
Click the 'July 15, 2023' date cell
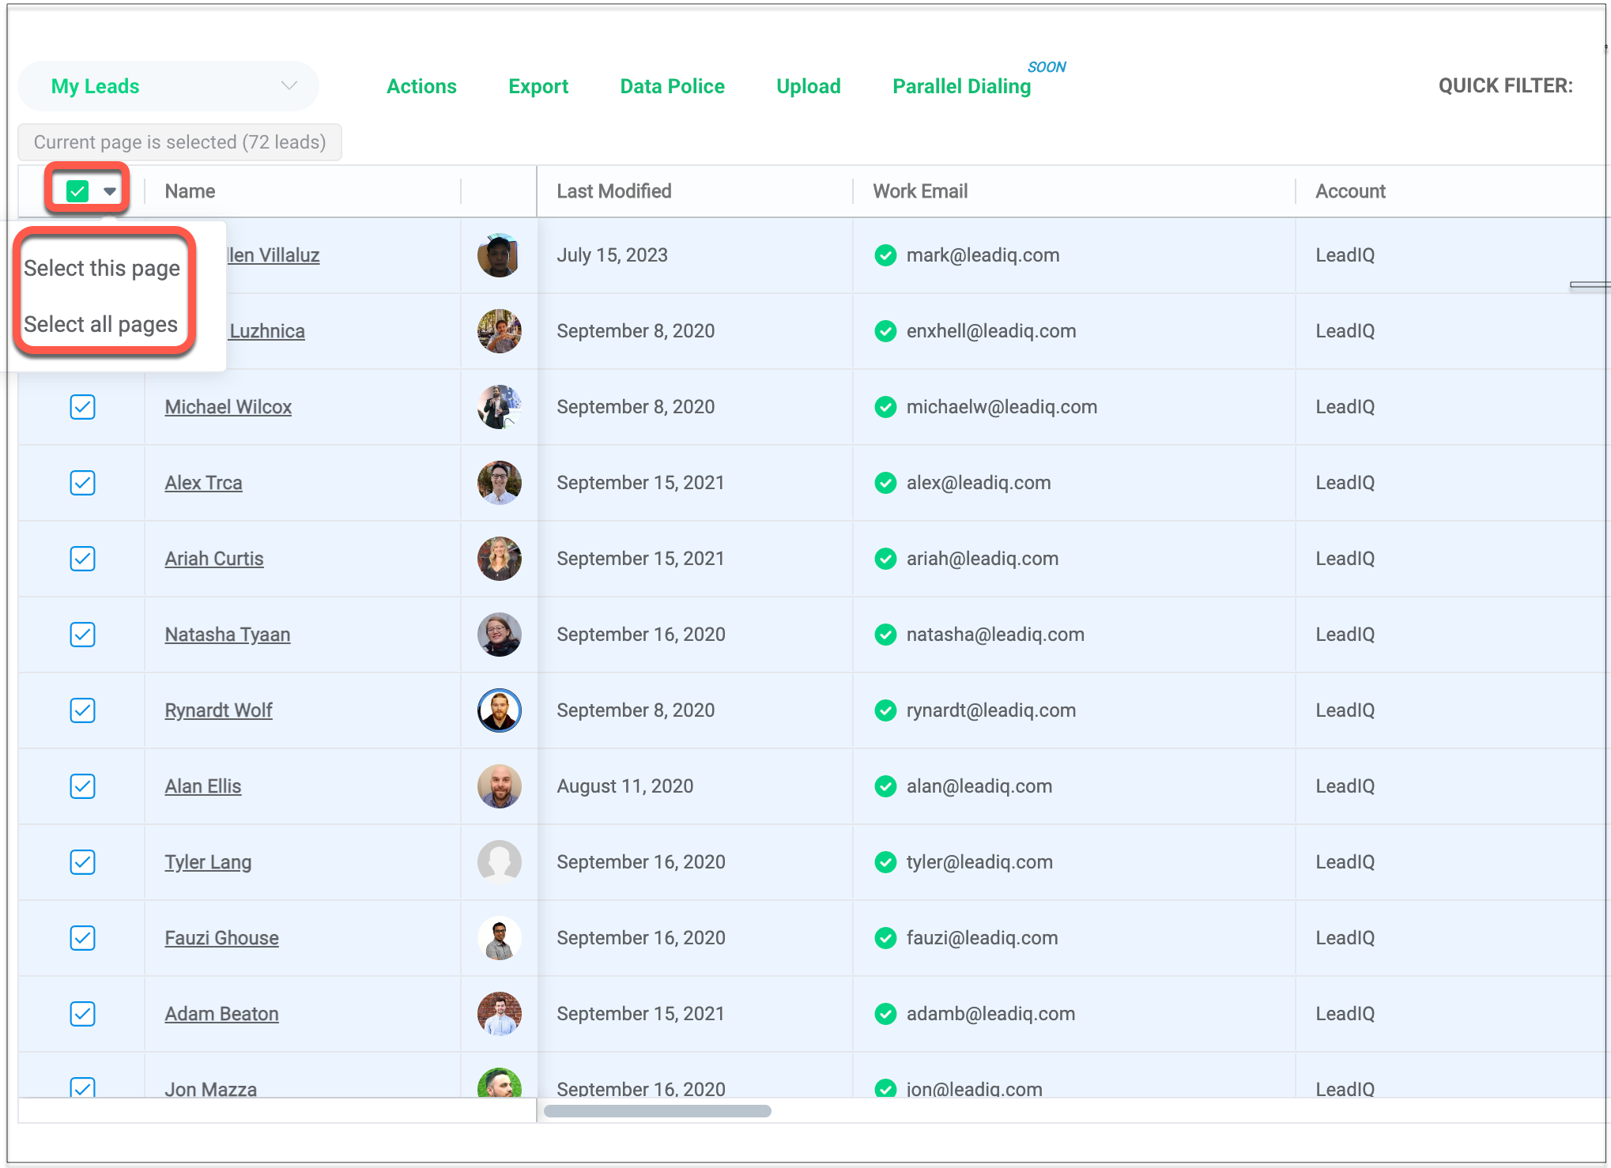[x=612, y=255]
